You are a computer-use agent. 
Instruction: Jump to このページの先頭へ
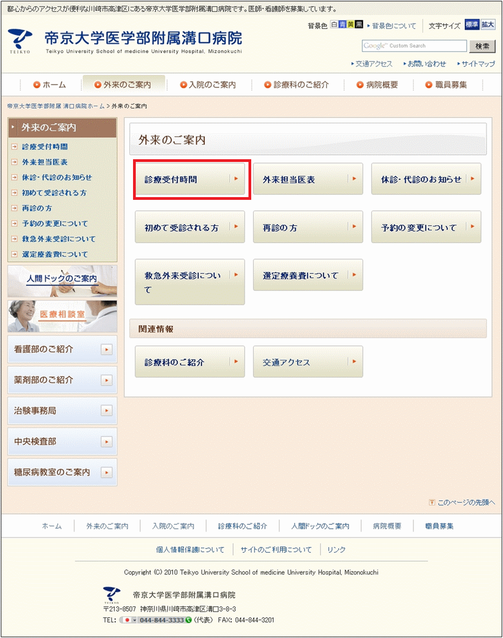point(462,502)
